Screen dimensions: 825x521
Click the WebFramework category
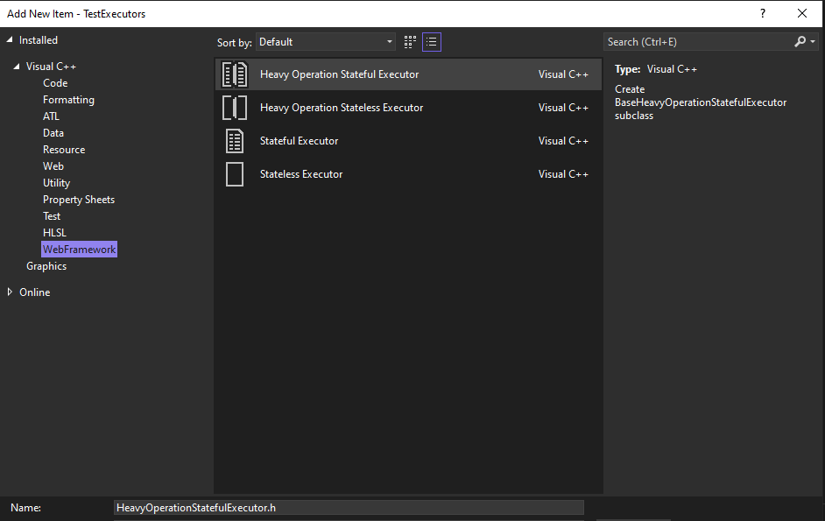tap(80, 250)
